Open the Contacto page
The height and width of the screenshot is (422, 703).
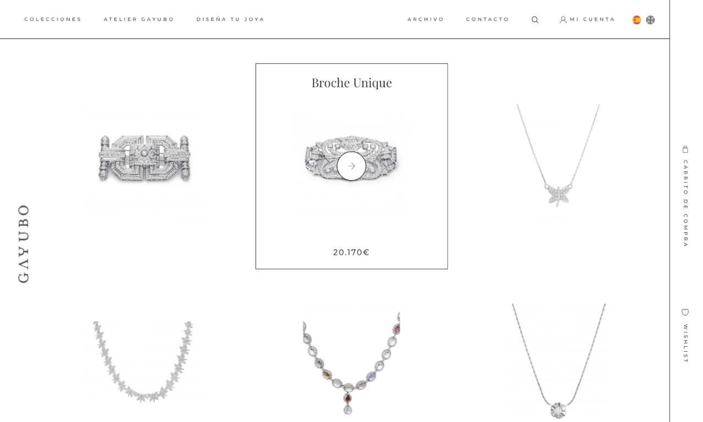[x=488, y=19]
